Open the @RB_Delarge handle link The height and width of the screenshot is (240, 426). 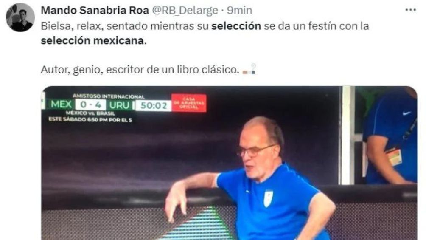coord(185,10)
